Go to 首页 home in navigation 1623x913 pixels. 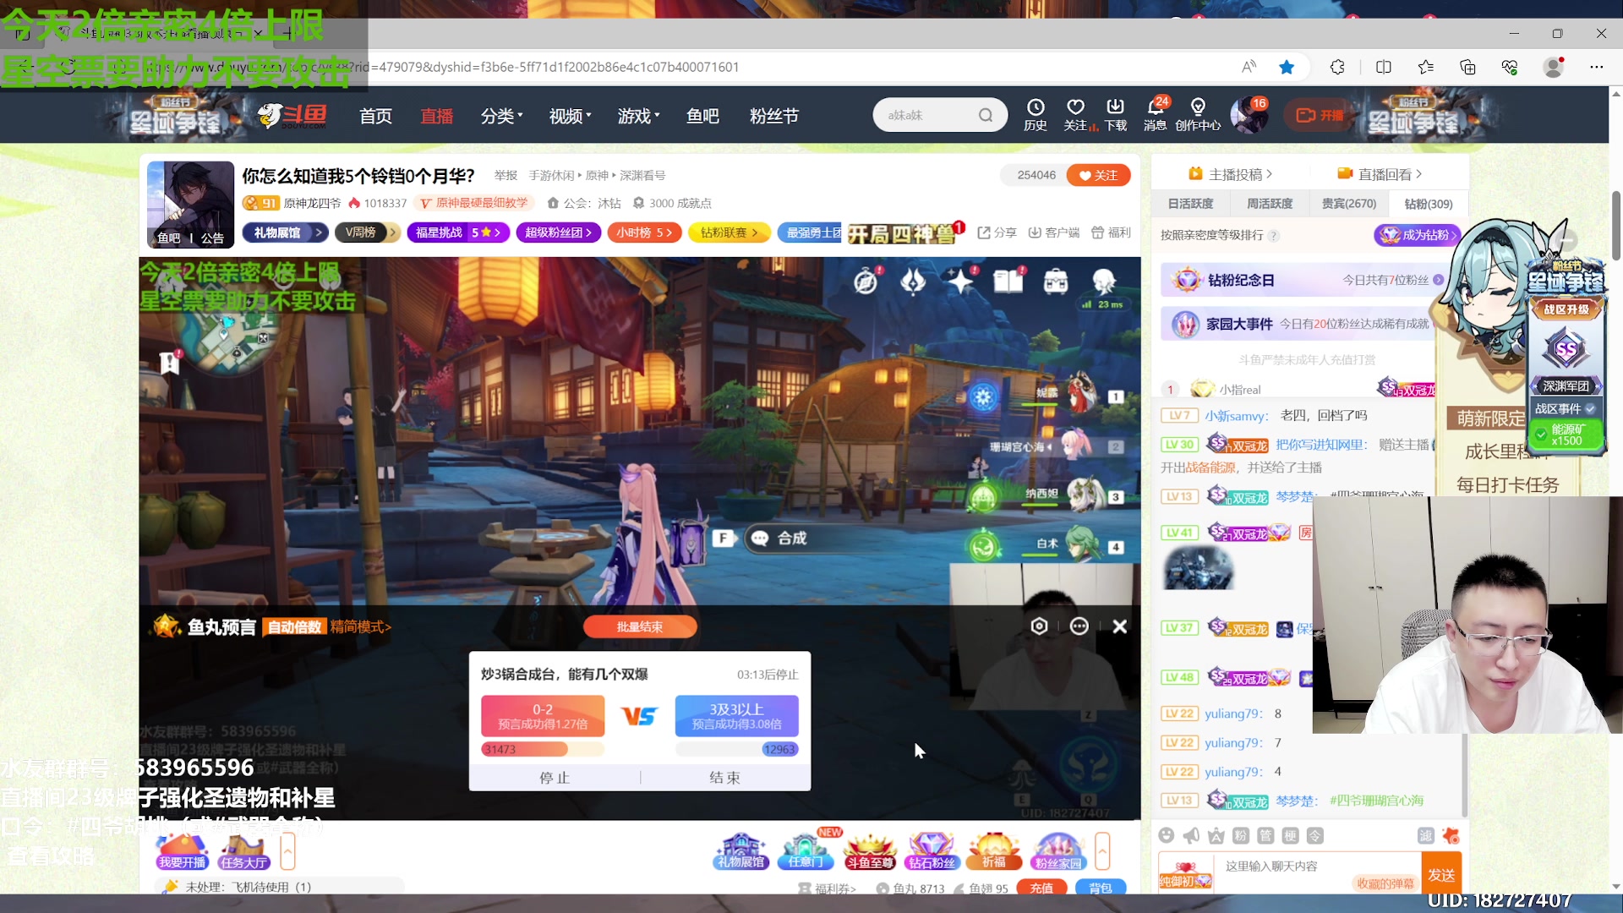(x=375, y=116)
